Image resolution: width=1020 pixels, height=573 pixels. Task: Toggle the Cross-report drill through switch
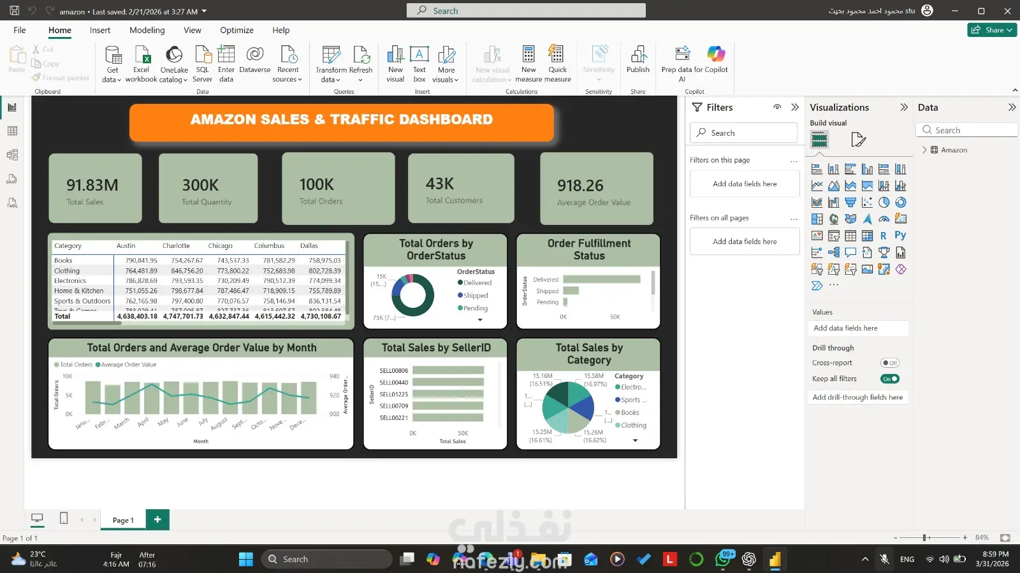889,363
